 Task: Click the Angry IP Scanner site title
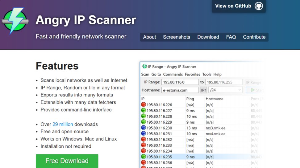coord(86,20)
